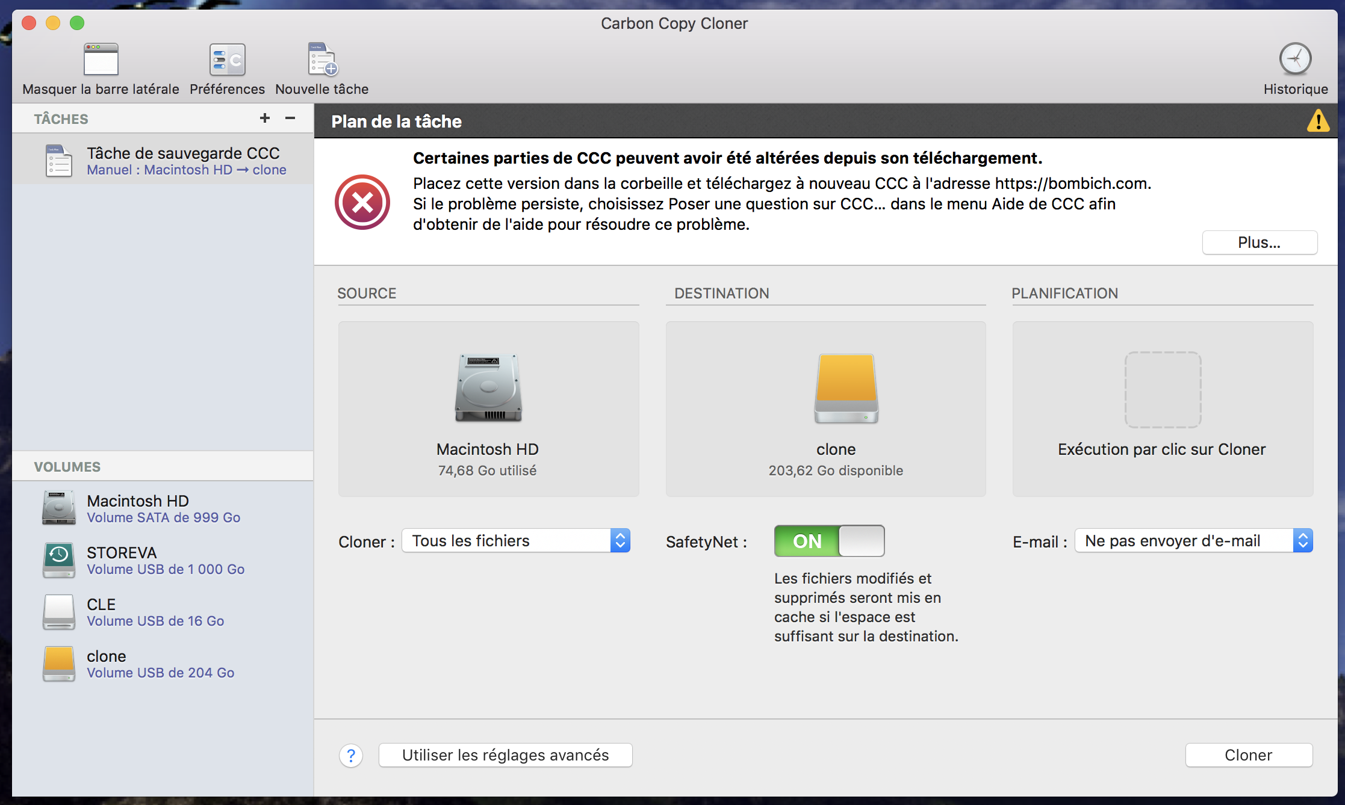Create a new task with Nouvelle tâche
This screenshot has height=805, width=1345.
(322, 60)
